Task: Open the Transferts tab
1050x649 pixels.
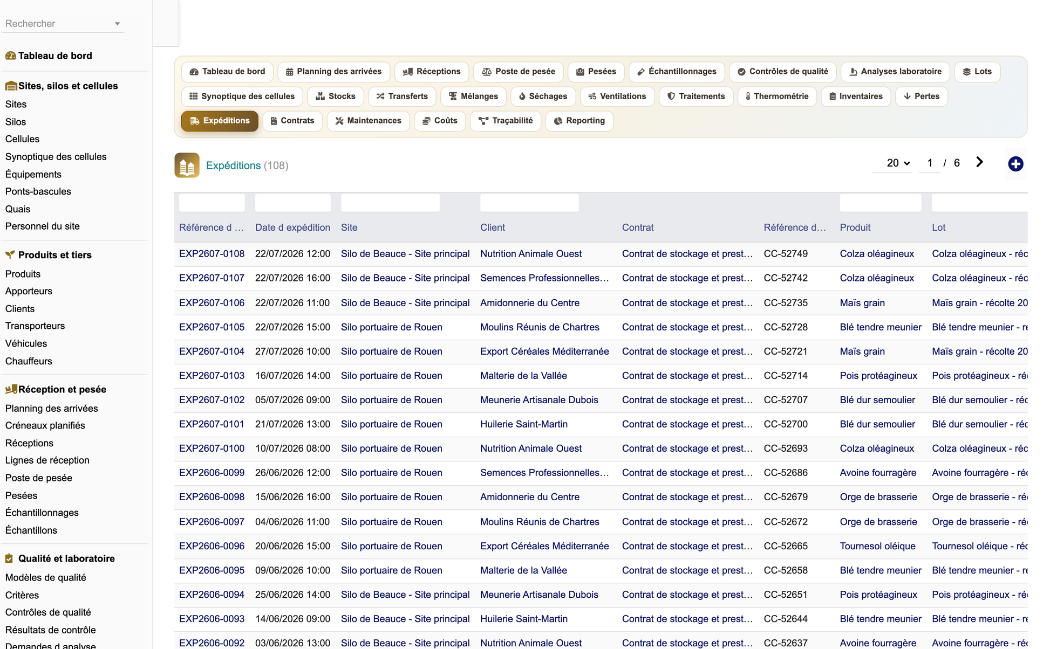Action: pos(402,96)
